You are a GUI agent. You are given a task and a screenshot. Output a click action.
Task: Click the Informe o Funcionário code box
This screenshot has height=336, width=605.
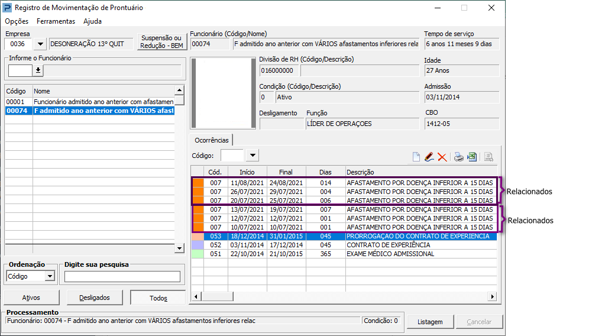(x=21, y=70)
